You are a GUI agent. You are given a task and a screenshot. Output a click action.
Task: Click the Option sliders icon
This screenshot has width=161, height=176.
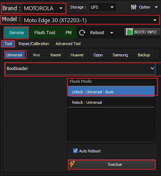click(x=134, y=7)
